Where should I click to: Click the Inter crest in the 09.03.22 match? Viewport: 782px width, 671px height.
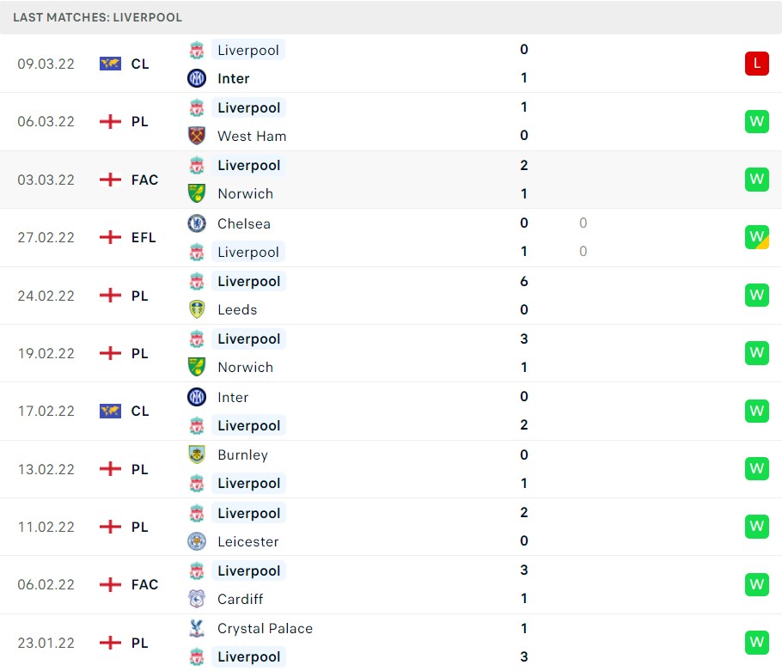(x=197, y=78)
